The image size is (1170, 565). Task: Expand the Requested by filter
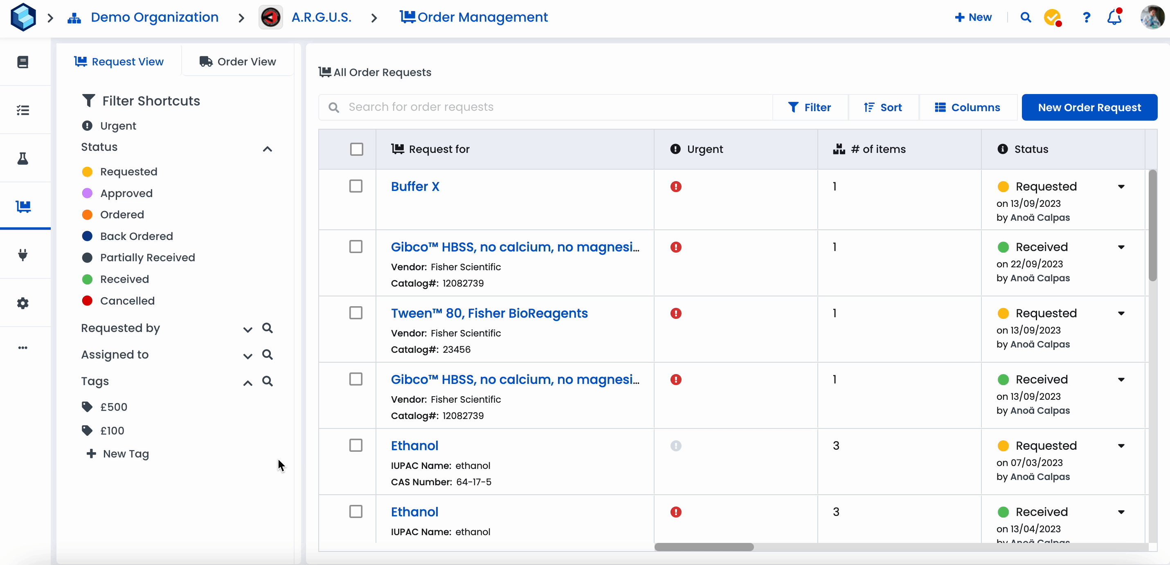(x=248, y=330)
